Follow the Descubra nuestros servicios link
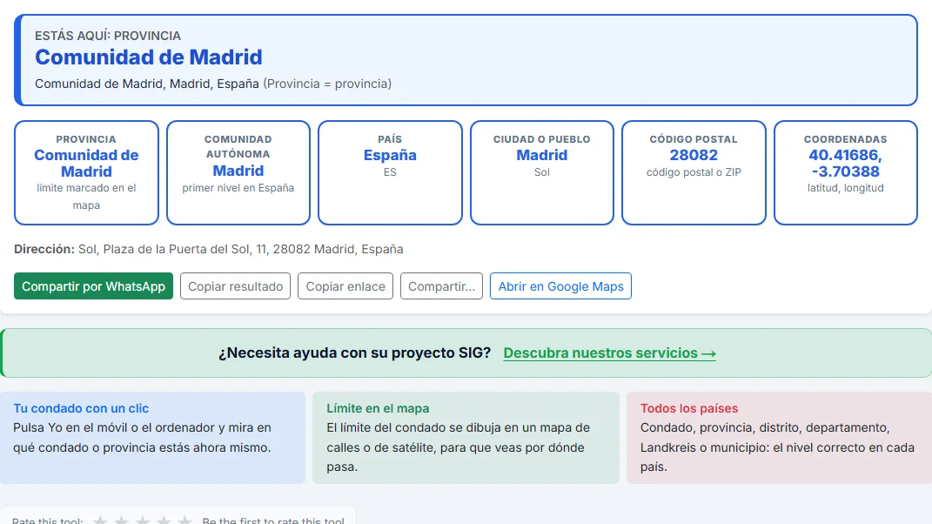The image size is (932, 524). click(x=609, y=353)
